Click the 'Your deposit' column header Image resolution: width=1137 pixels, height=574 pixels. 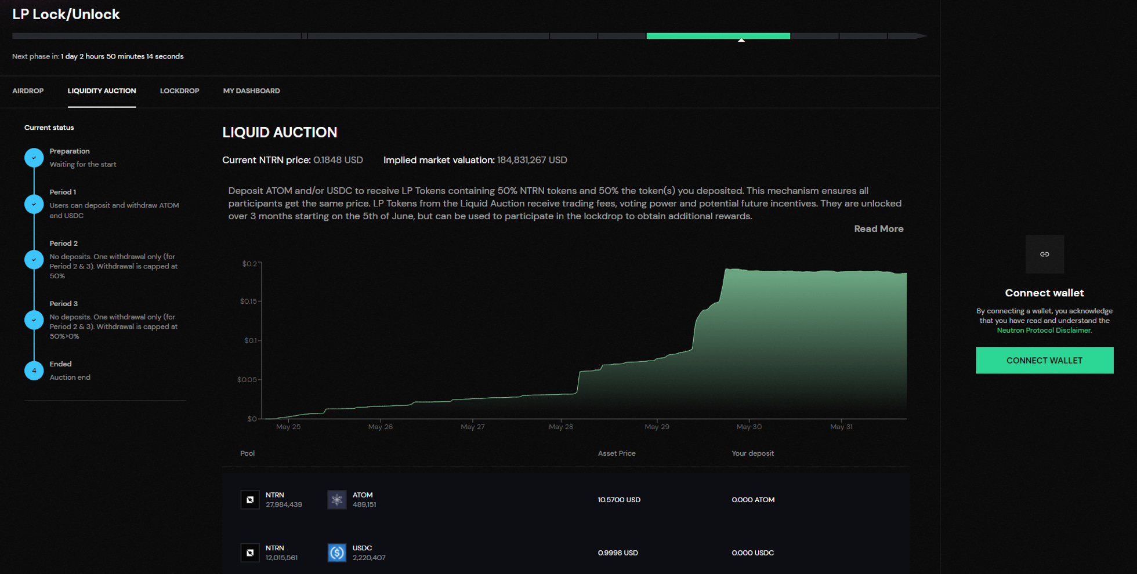(752, 453)
